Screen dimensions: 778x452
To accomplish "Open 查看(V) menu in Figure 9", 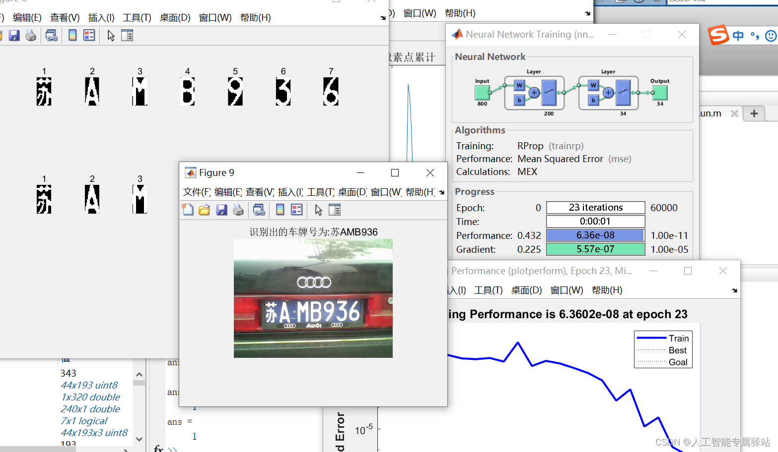I will point(260,192).
